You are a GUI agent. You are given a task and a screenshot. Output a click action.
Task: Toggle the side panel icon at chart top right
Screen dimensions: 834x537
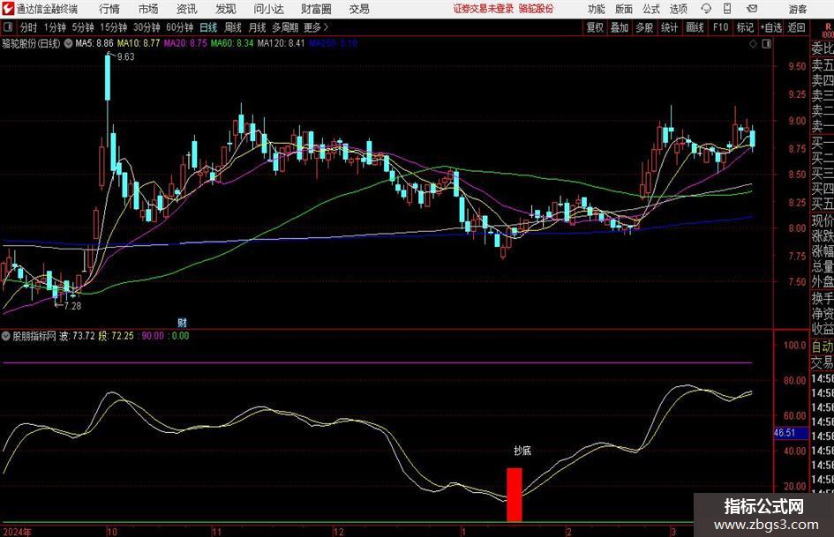point(766,43)
